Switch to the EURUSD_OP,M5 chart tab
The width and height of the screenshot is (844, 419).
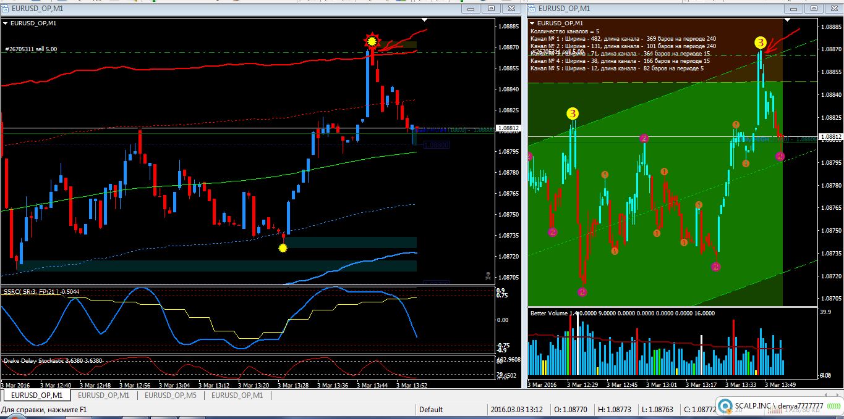coord(171,395)
